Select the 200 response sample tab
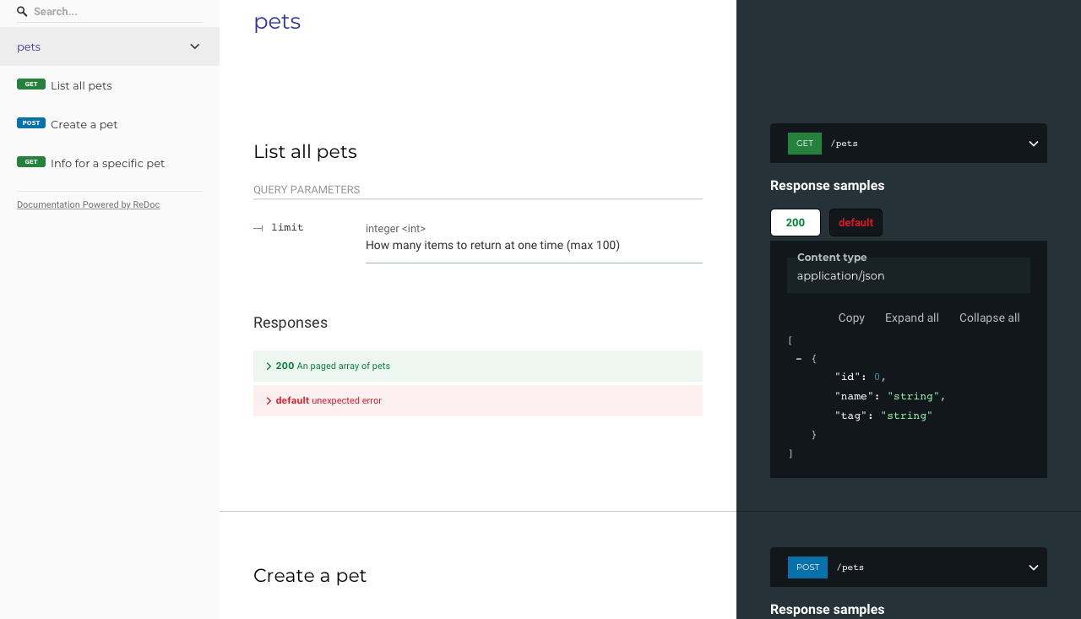Screen dimensions: 1081x619 click(x=796, y=223)
